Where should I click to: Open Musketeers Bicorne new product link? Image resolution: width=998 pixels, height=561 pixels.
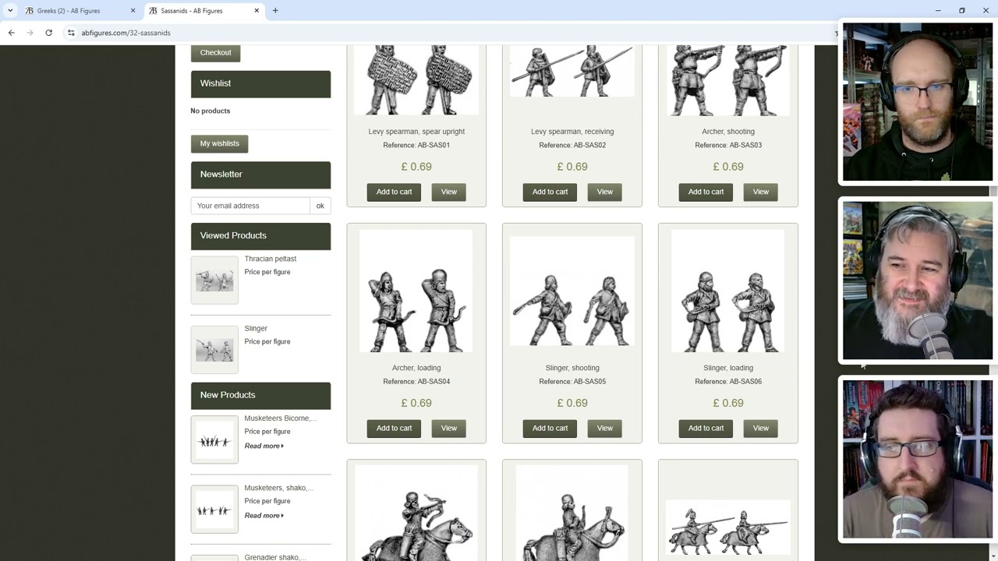(x=280, y=418)
